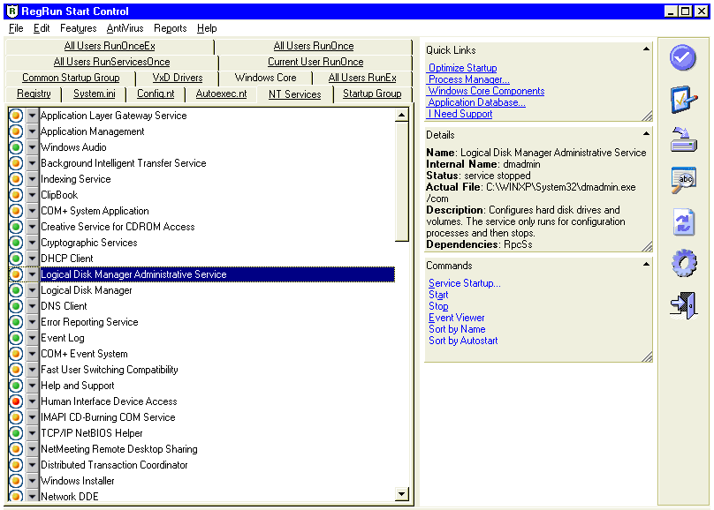This screenshot has width=714, height=510.
Task: Click the drive with arrow icon
Action: (x=683, y=139)
